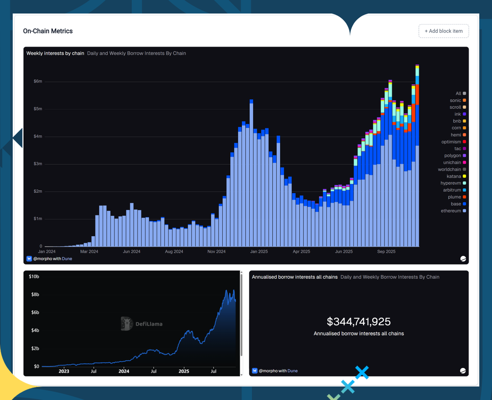Click the 'On-Chain Metrics' heading
The image size is (492, 400).
coord(48,31)
